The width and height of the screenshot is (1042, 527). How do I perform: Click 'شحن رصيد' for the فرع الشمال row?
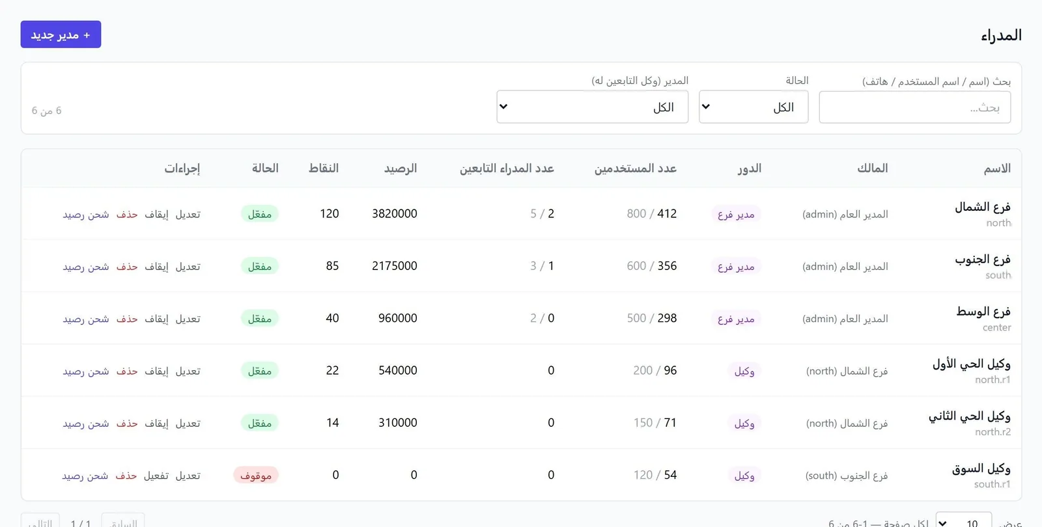(86, 214)
